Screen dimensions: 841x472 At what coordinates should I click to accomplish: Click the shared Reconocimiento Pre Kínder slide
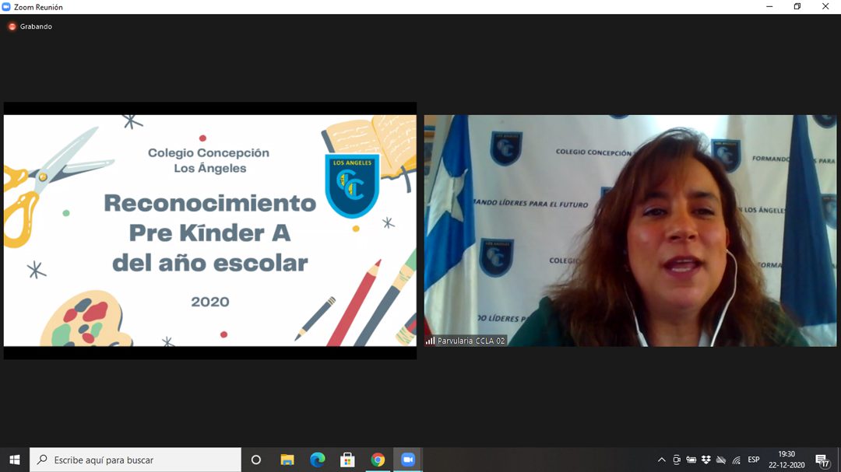click(x=209, y=230)
